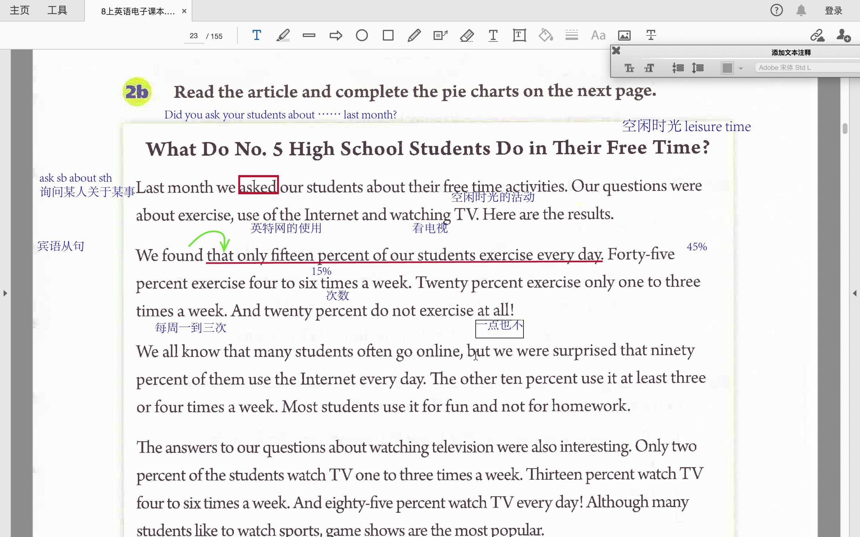Open the share link icon
Image resolution: width=860 pixels, height=537 pixels.
pos(817,36)
